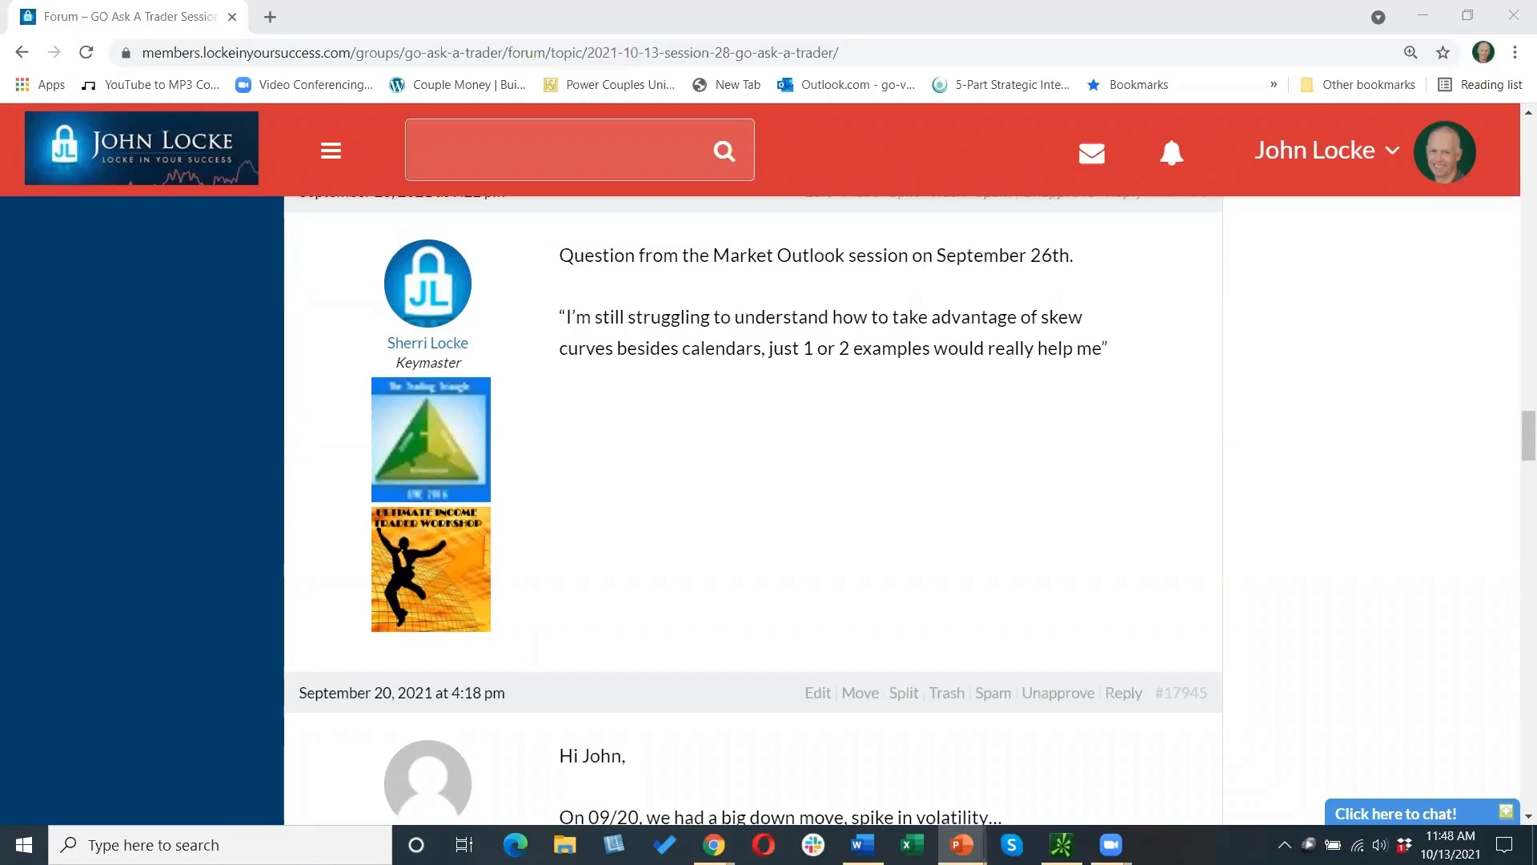
Task: Open the YouTube to MP3 bookmark
Action: [150, 85]
